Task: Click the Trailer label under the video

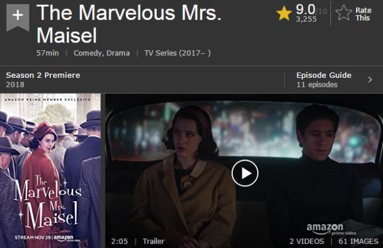Action: pos(153,241)
